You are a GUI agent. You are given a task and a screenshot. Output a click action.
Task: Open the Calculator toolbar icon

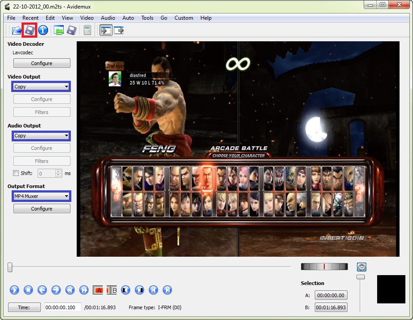pyautogui.click(x=87, y=31)
